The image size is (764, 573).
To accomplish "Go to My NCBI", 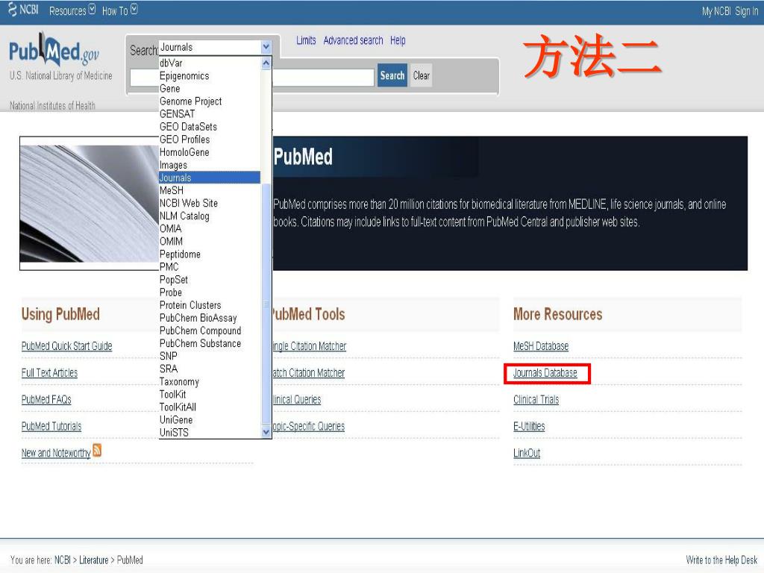I will (716, 11).
